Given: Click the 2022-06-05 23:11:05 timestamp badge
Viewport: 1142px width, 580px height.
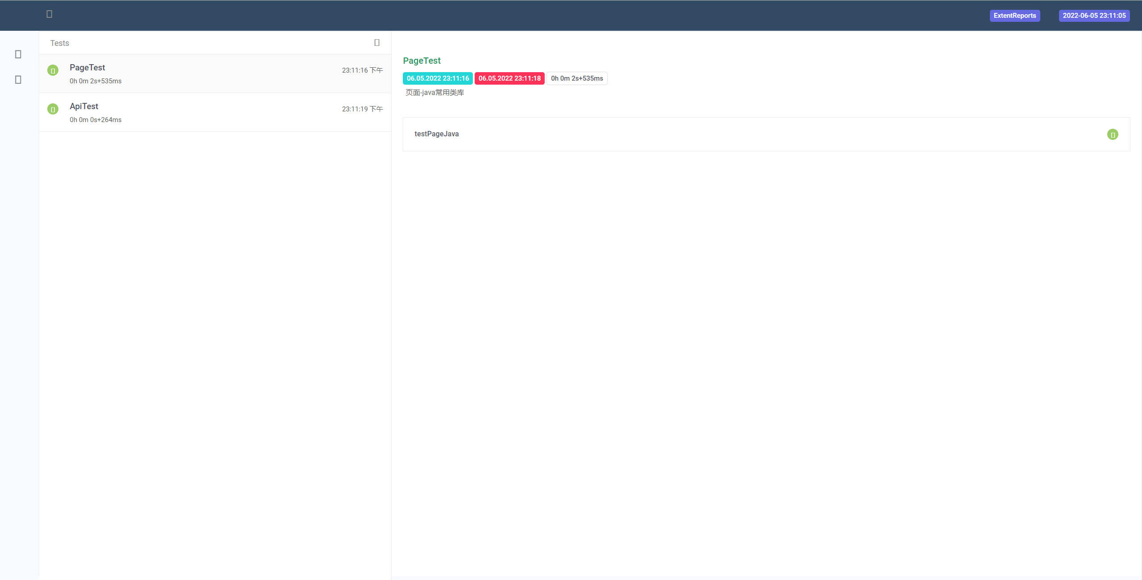Looking at the screenshot, I should point(1094,16).
